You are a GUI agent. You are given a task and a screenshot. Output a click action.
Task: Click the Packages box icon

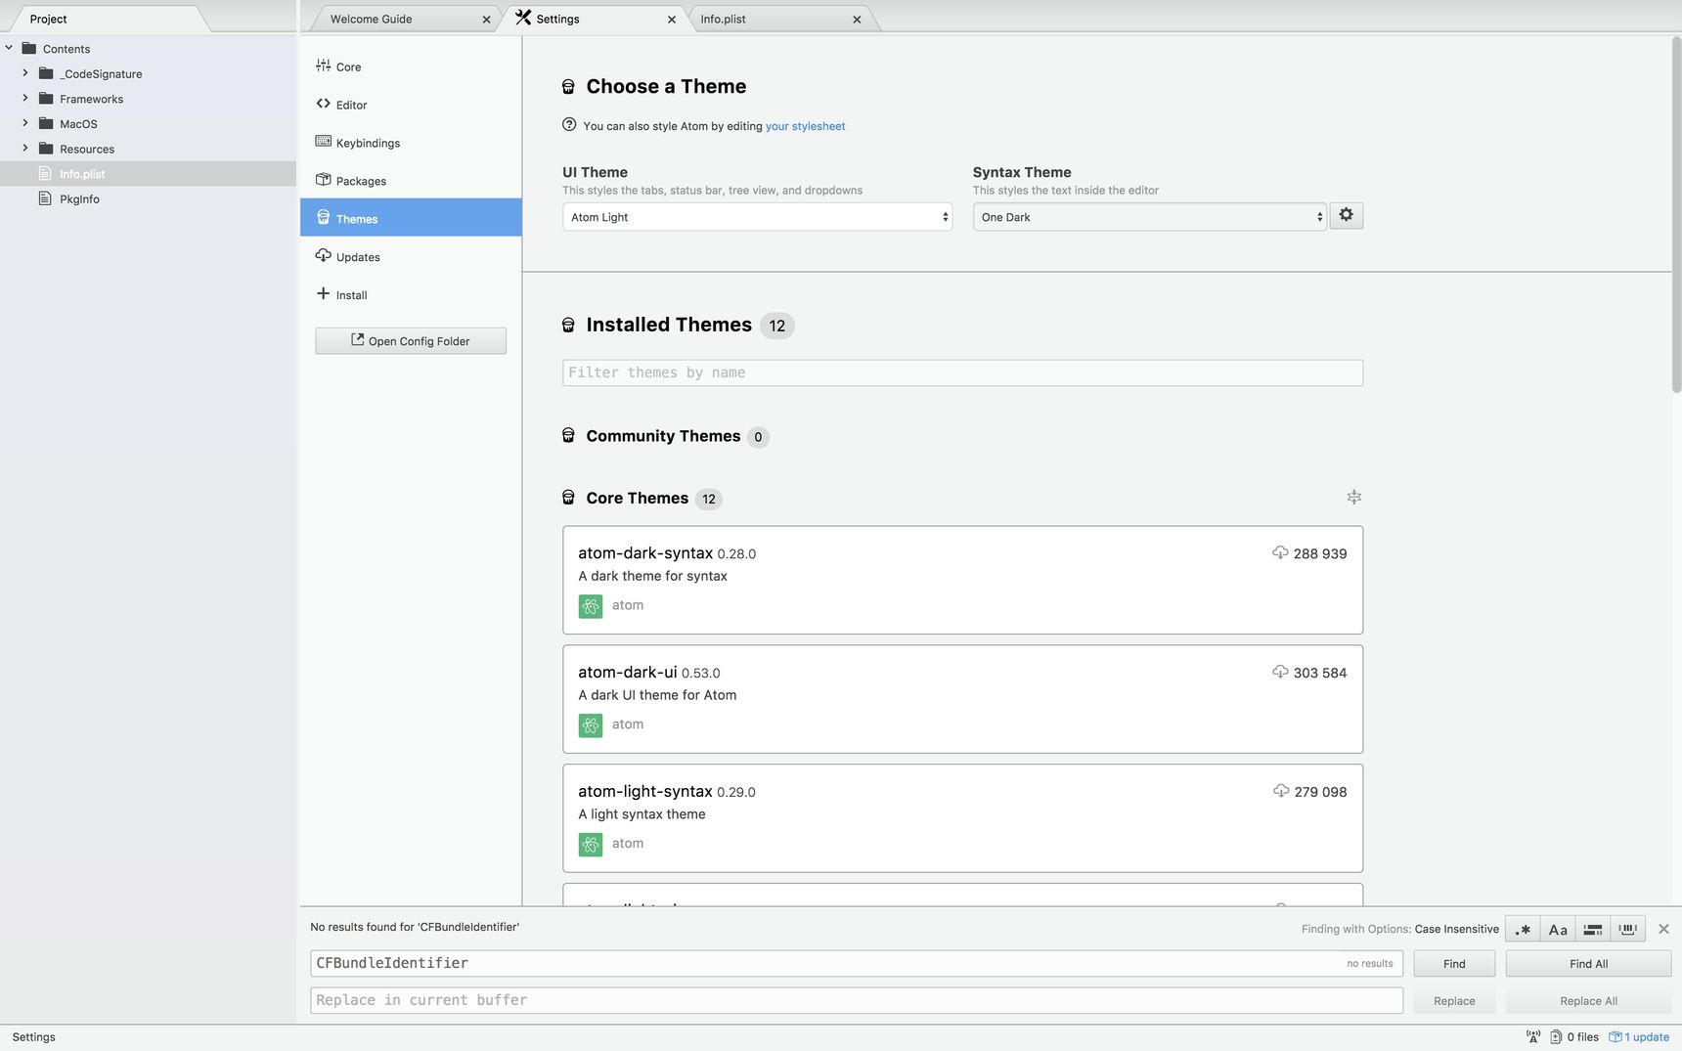coord(323,179)
